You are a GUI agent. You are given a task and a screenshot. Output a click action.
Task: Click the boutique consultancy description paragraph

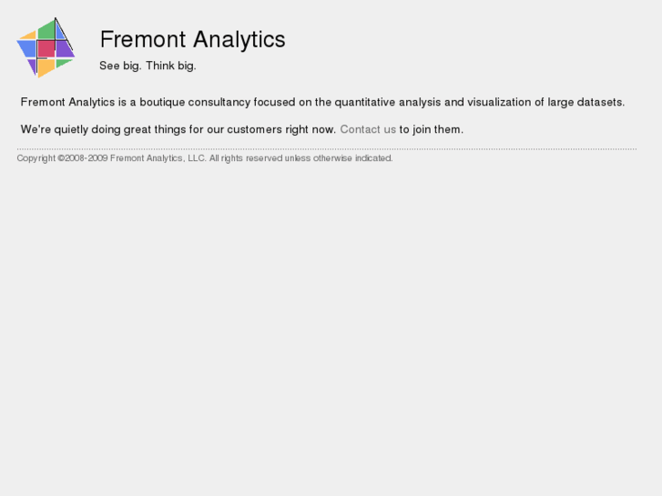point(322,102)
